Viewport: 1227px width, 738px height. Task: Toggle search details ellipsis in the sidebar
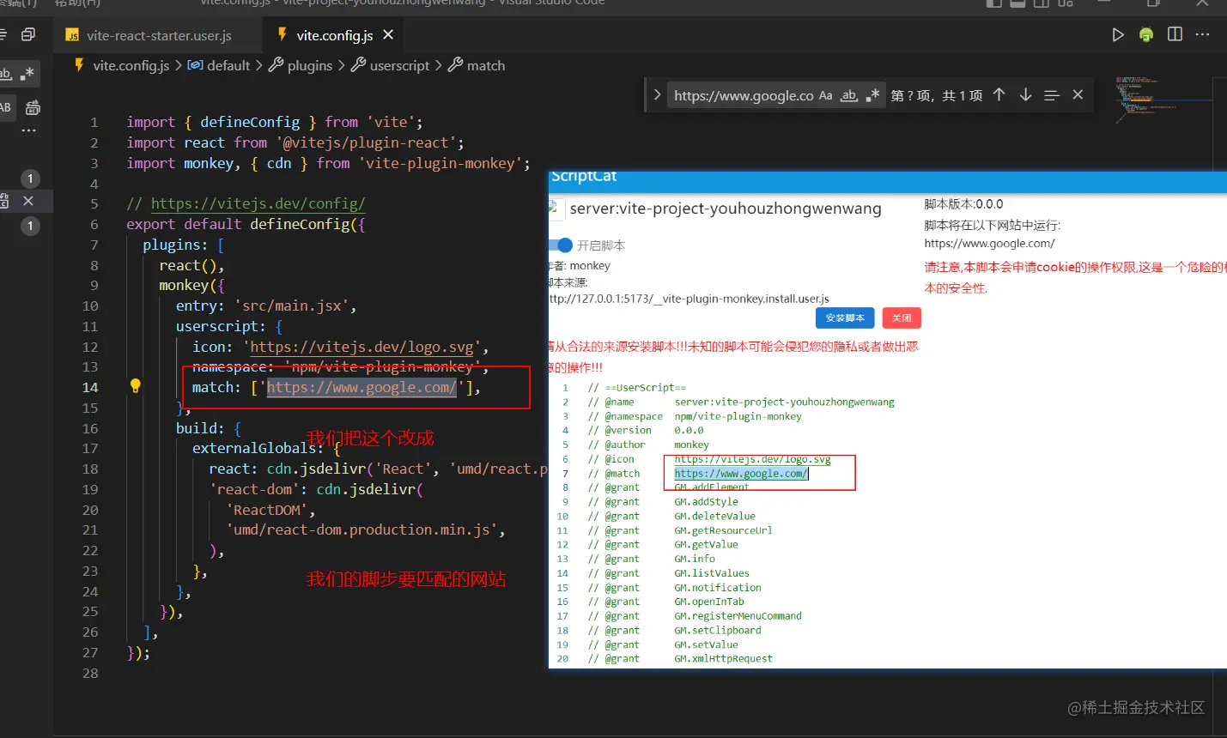point(28,131)
